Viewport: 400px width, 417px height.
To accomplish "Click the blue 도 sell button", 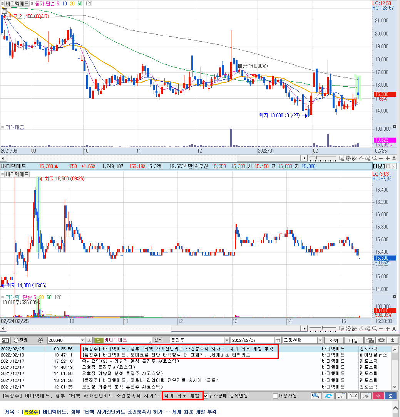I will pos(390,396).
